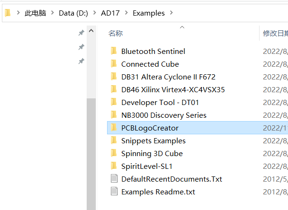Screen dimensions: 288x210
Task: Click the first pin icon in the sidebar
Action: [81, 33]
